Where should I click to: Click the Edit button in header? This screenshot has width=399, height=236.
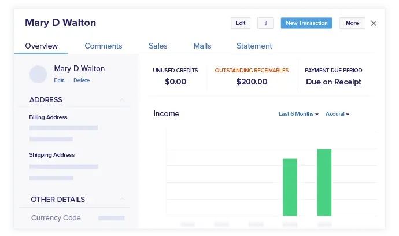click(241, 23)
